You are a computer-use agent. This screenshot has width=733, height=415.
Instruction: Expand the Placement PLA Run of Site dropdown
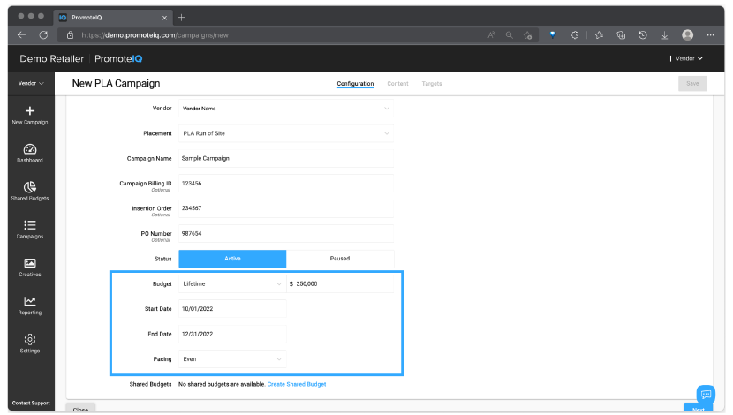click(286, 133)
